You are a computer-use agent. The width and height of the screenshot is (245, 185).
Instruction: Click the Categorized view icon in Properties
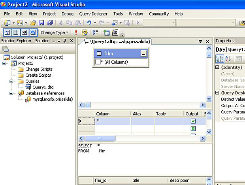pos(220,59)
